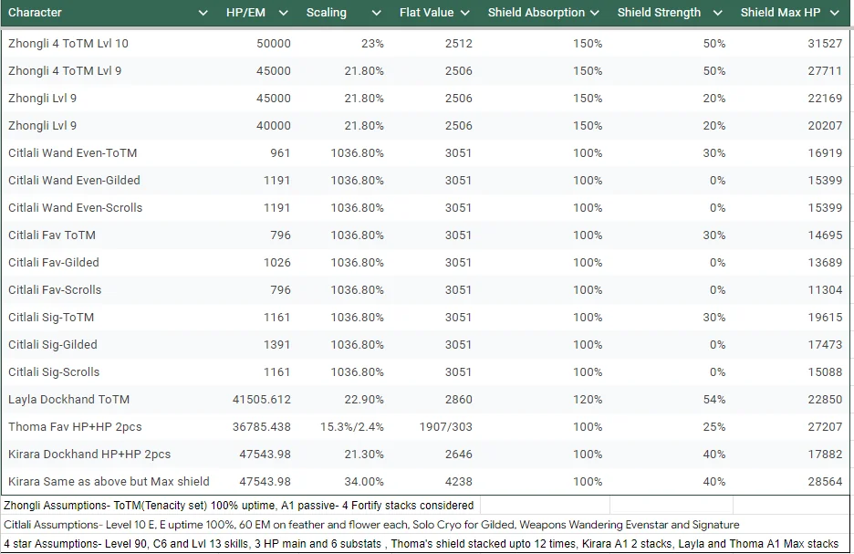Click the 2860 Flat Value cell
This screenshot has height=554, width=854.
[459, 399]
